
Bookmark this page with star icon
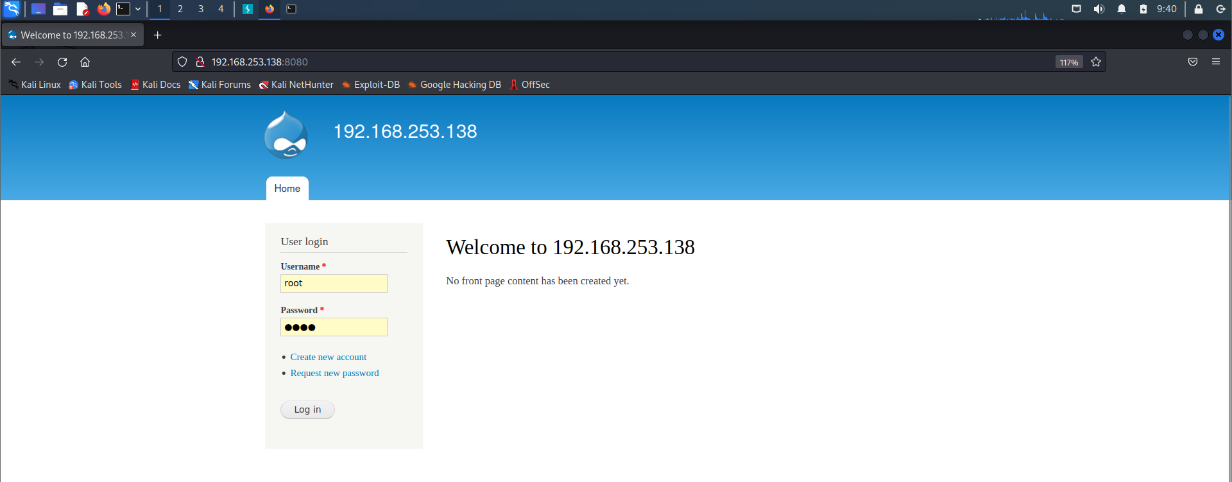[x=1096, y=62]
